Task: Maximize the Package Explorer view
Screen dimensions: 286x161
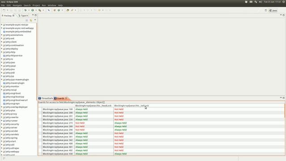Action: click(36, 15)
